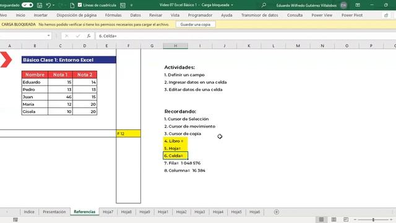
Task: Open the Ayuda ribbon tab
Action: [x=226, y=15]
